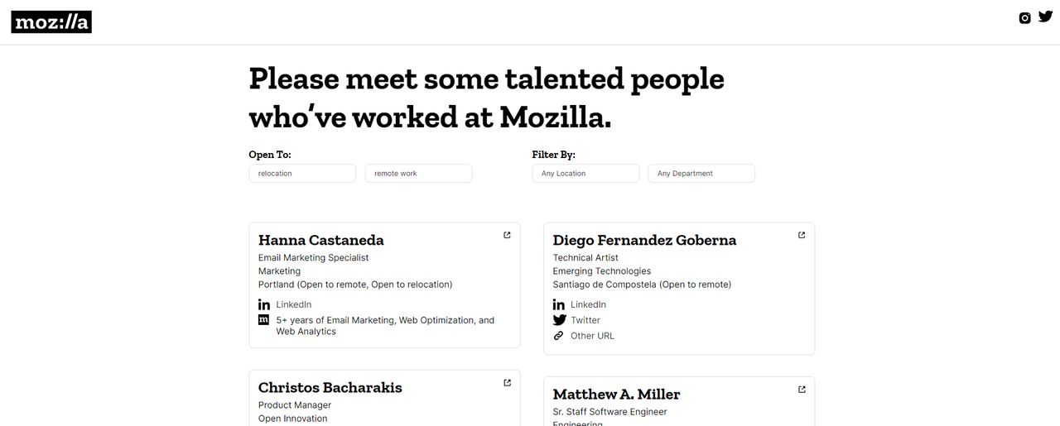Viewport: 1060px width, 426px height.
Task: Expand the Any Department dropdown
Action: point(701,174)
